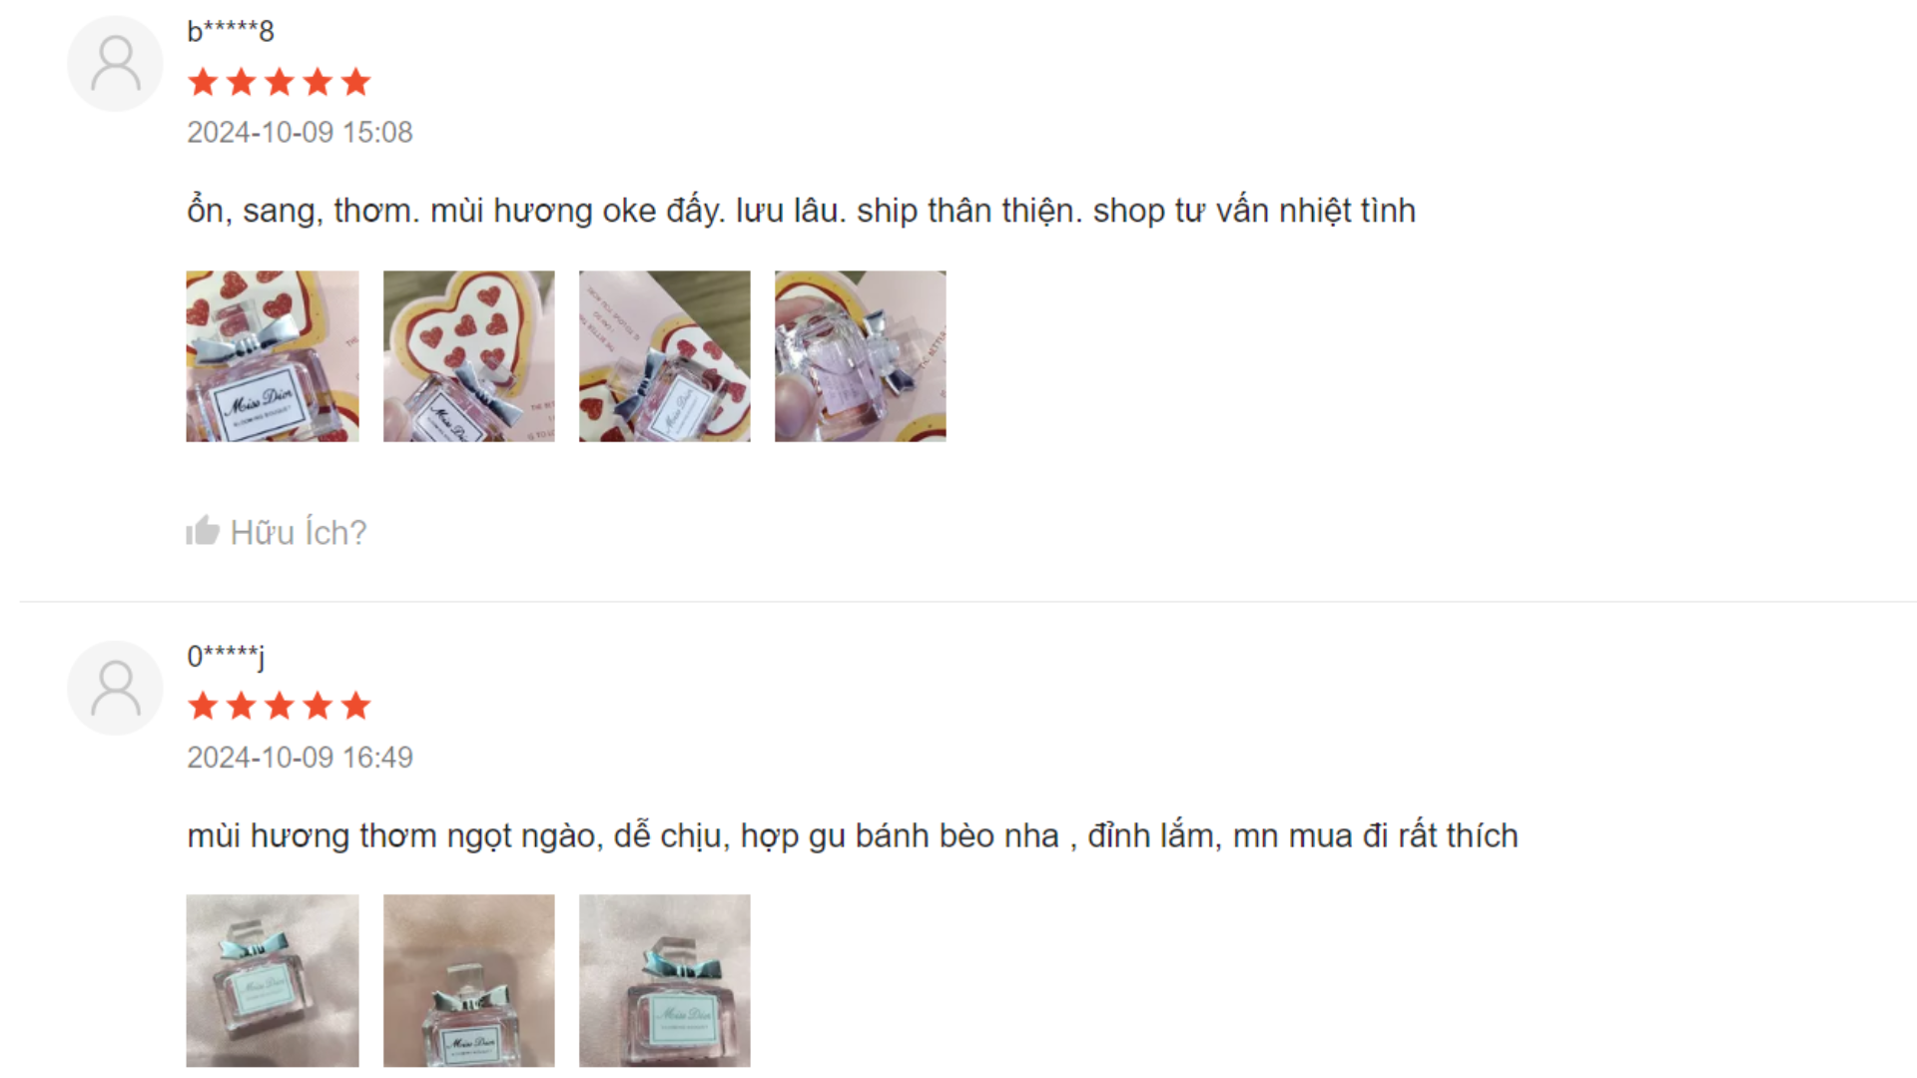Click avatar icon of reviewer 0*****j

pyautogui.click(x=115, y=688)
